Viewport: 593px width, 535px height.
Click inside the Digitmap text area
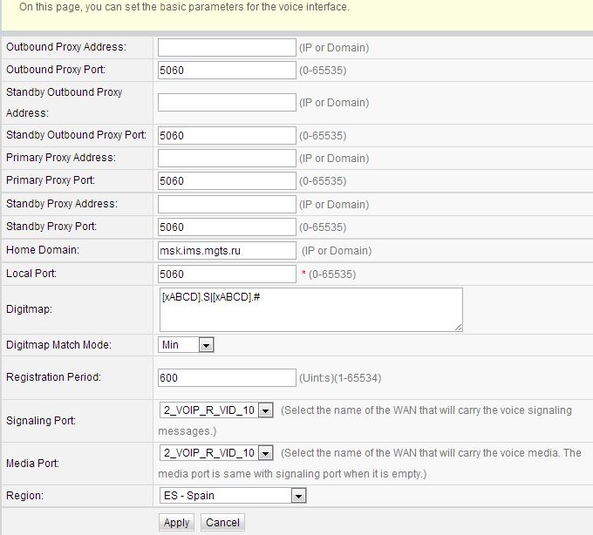310,309
